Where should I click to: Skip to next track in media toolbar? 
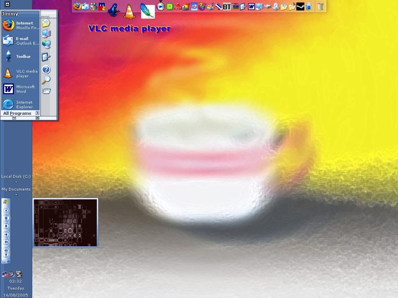pos(6,242)
